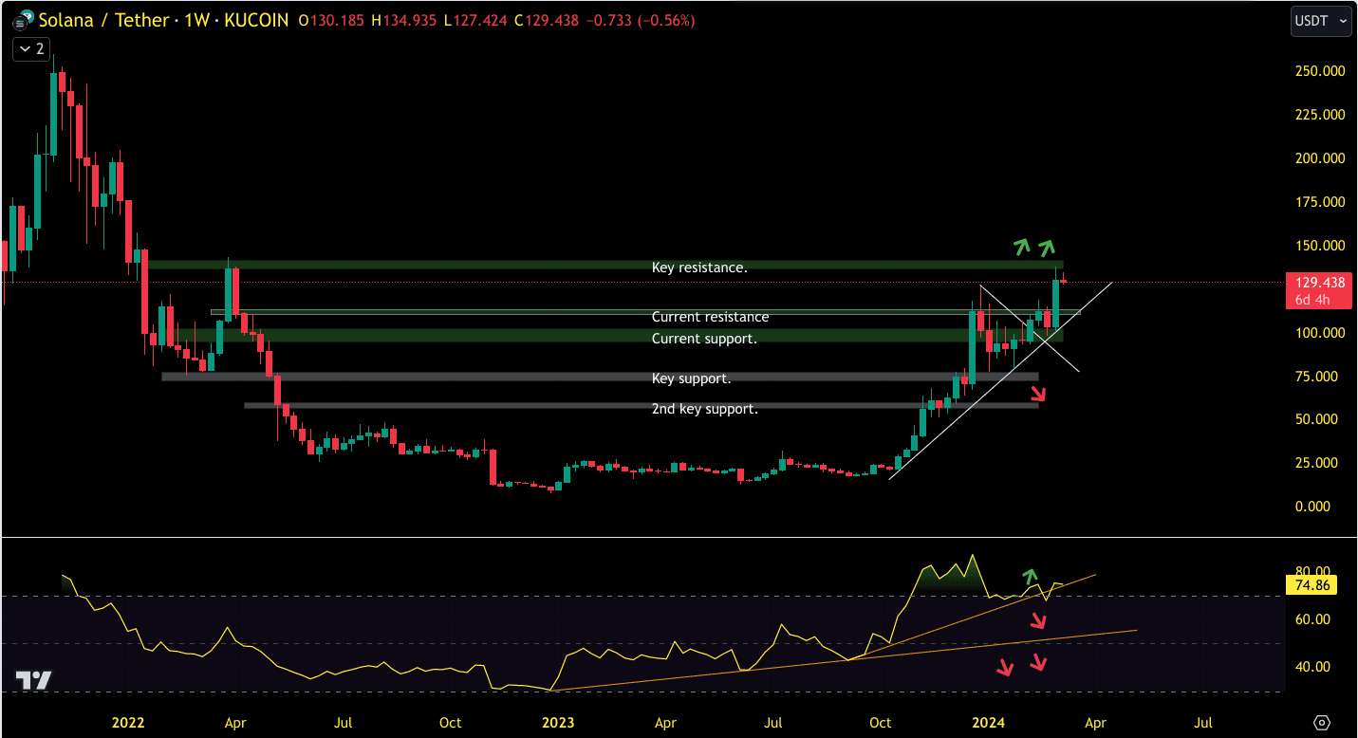Click the 150.000 price axis label
The height and width of the screenshot is (738, 1358).
1320,246
